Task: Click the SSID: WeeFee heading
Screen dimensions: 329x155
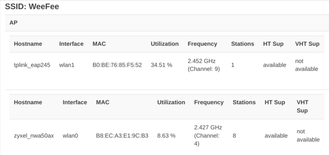Action: pos(32,6)
